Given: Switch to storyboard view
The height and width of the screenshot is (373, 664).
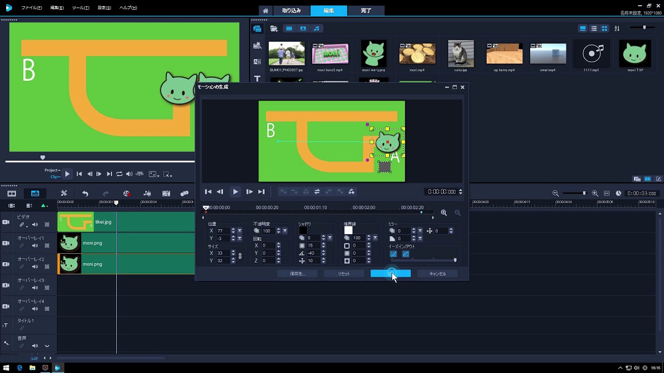Looking at the screenshot, I should point(12,193).
